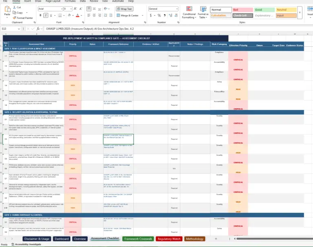This screenshot has height=247, width=313.
Task: Click the Name Box showing E13
Action: pos(10,29)
